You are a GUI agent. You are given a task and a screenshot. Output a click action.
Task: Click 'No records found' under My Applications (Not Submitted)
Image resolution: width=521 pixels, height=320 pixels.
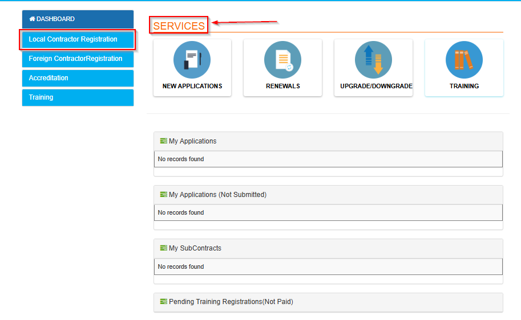pyautogui.click(x=181, y=212)
